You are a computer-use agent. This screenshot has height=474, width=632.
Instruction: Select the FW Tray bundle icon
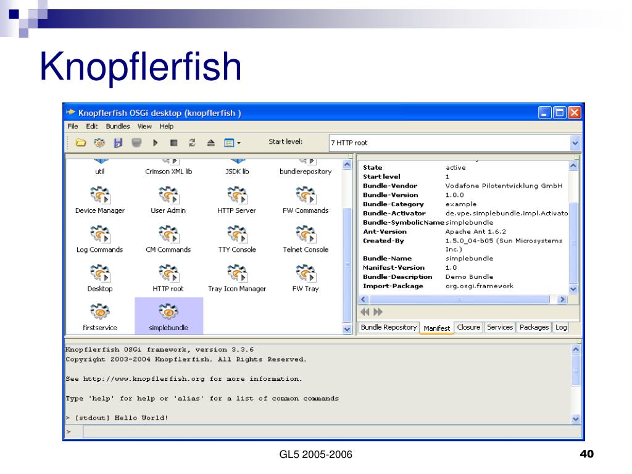(x=306, y=273)
